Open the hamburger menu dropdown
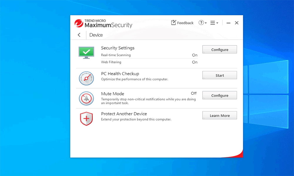This screenshot has width=294, height=176. pyautogui.click(x=214, y=23)
